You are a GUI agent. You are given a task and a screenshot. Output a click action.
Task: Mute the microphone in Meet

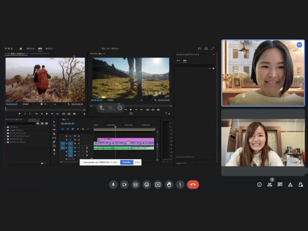pos(113,184)
